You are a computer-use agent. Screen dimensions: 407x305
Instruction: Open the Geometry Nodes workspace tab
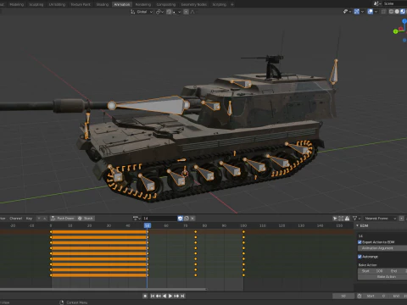194,4
